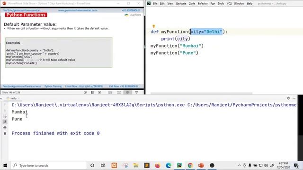Click the python.exe path line in console

(154, 105)
